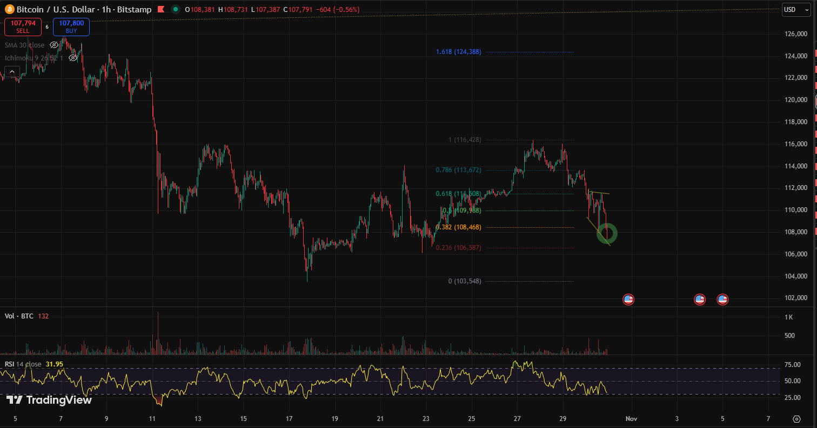Expand the USD selector chevron at top right
The height and width of the screenshot is (428, 817).
tap(807, 9)
